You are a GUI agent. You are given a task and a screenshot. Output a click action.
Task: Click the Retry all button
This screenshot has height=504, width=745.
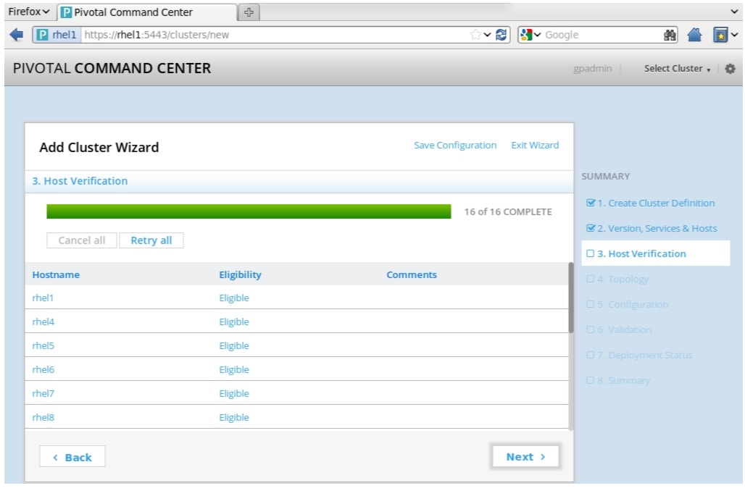tap(151, 240)
